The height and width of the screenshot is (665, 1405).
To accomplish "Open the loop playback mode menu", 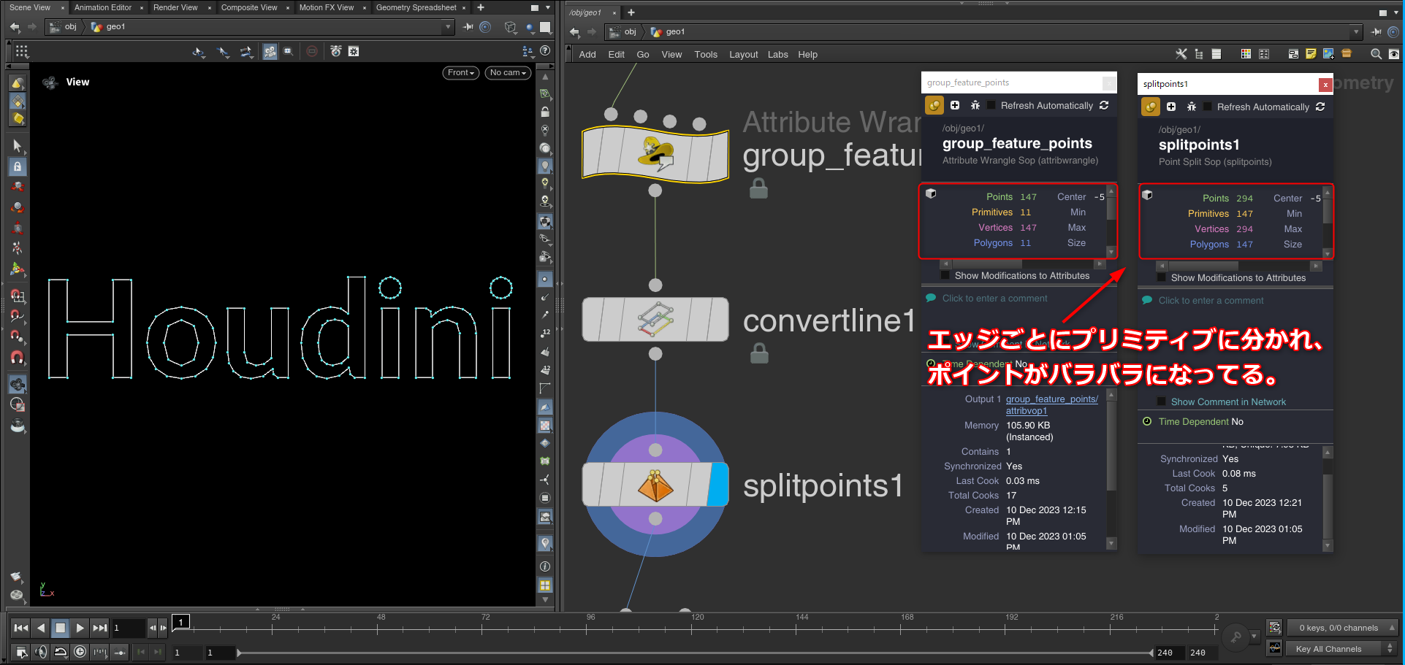I will [61, 652].
